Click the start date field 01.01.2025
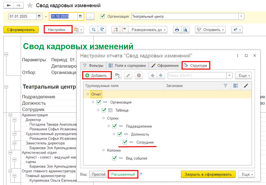 point(22,17)
